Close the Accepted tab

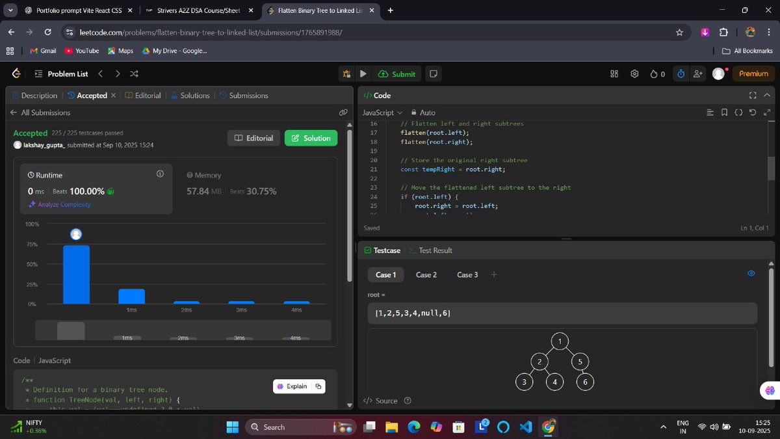113,96
